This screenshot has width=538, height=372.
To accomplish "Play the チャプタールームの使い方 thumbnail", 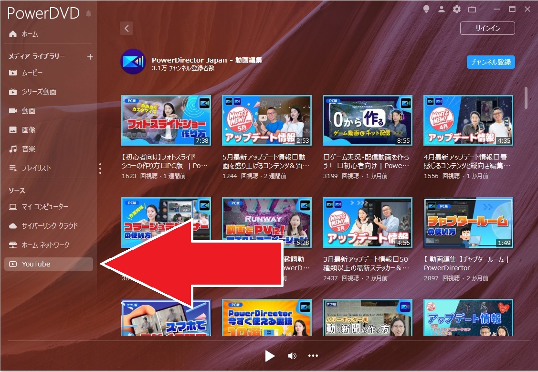I will pos(468,223).
